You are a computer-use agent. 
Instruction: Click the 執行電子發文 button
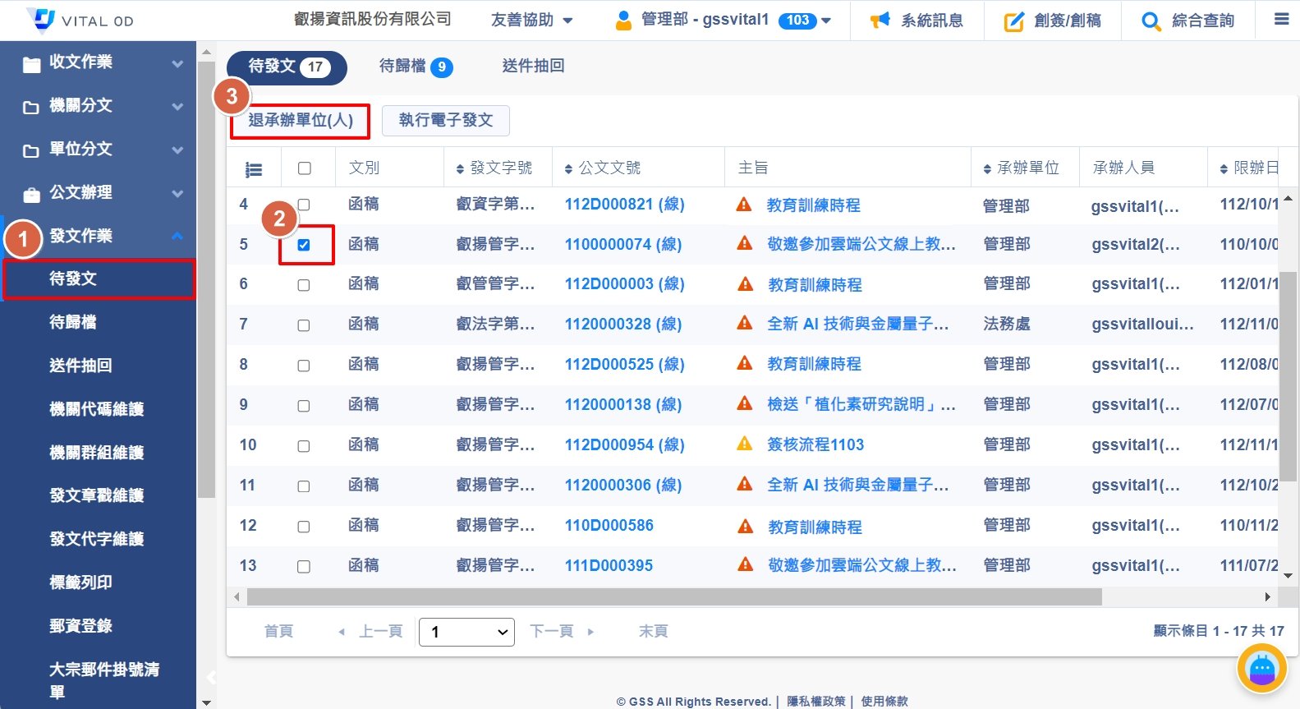446,121
